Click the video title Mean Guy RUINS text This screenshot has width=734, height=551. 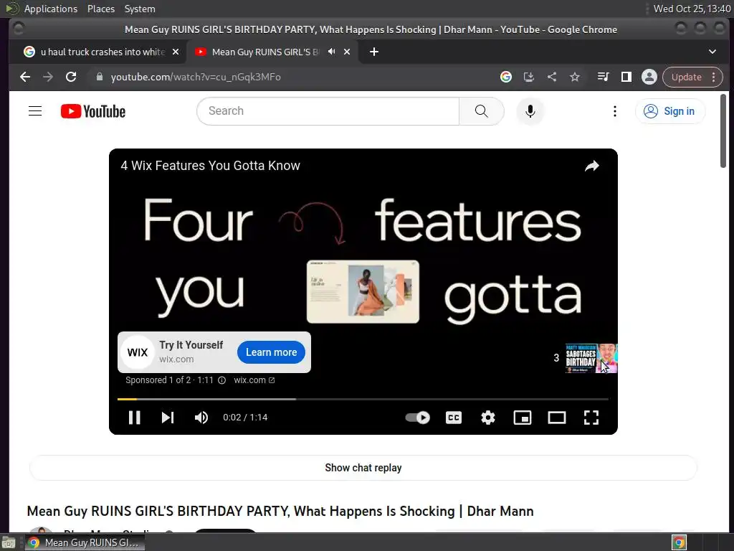280,511
